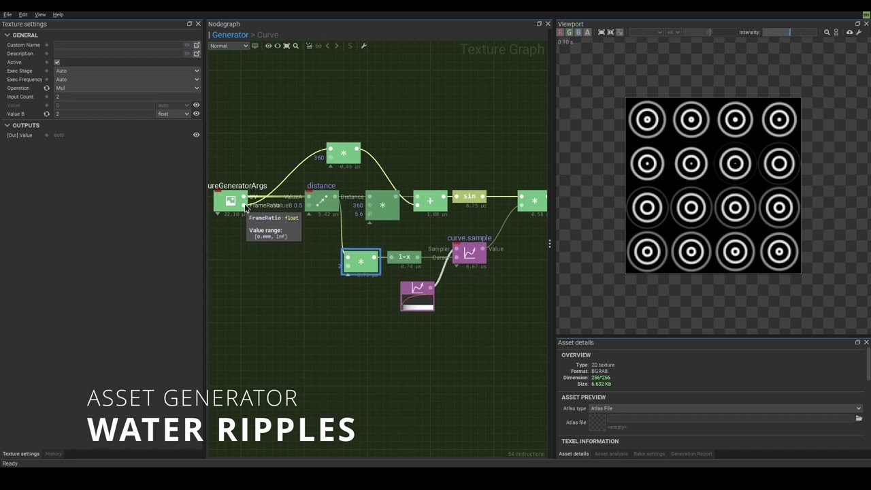Open the Edit menu
871x490 pixels.
(x=23, y=14)
